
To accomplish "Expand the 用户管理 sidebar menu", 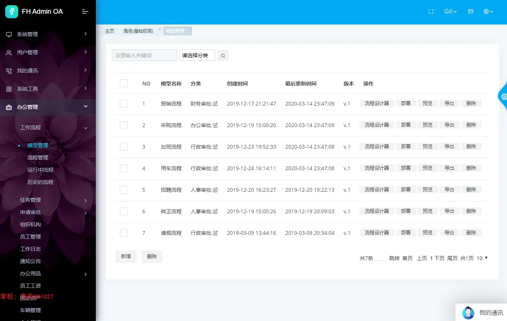I will 48,52.
